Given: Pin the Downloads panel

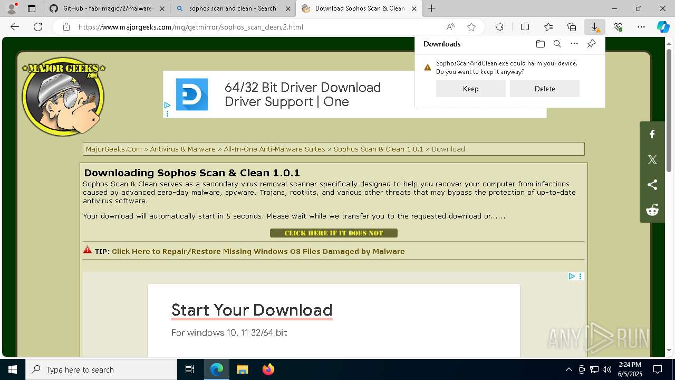Looking at the screenshot, I should [x=591, y=44].
